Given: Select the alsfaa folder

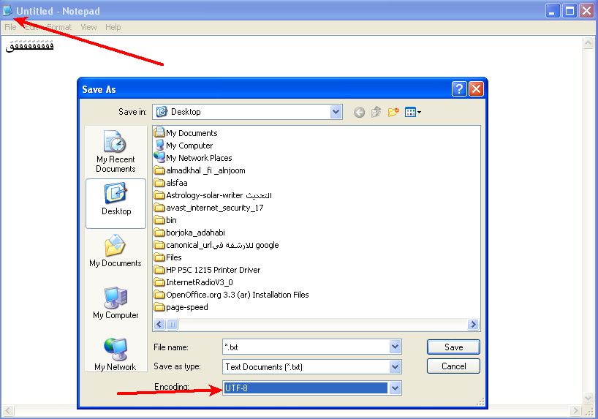Looking at the screenshot, I should [176, 183].
